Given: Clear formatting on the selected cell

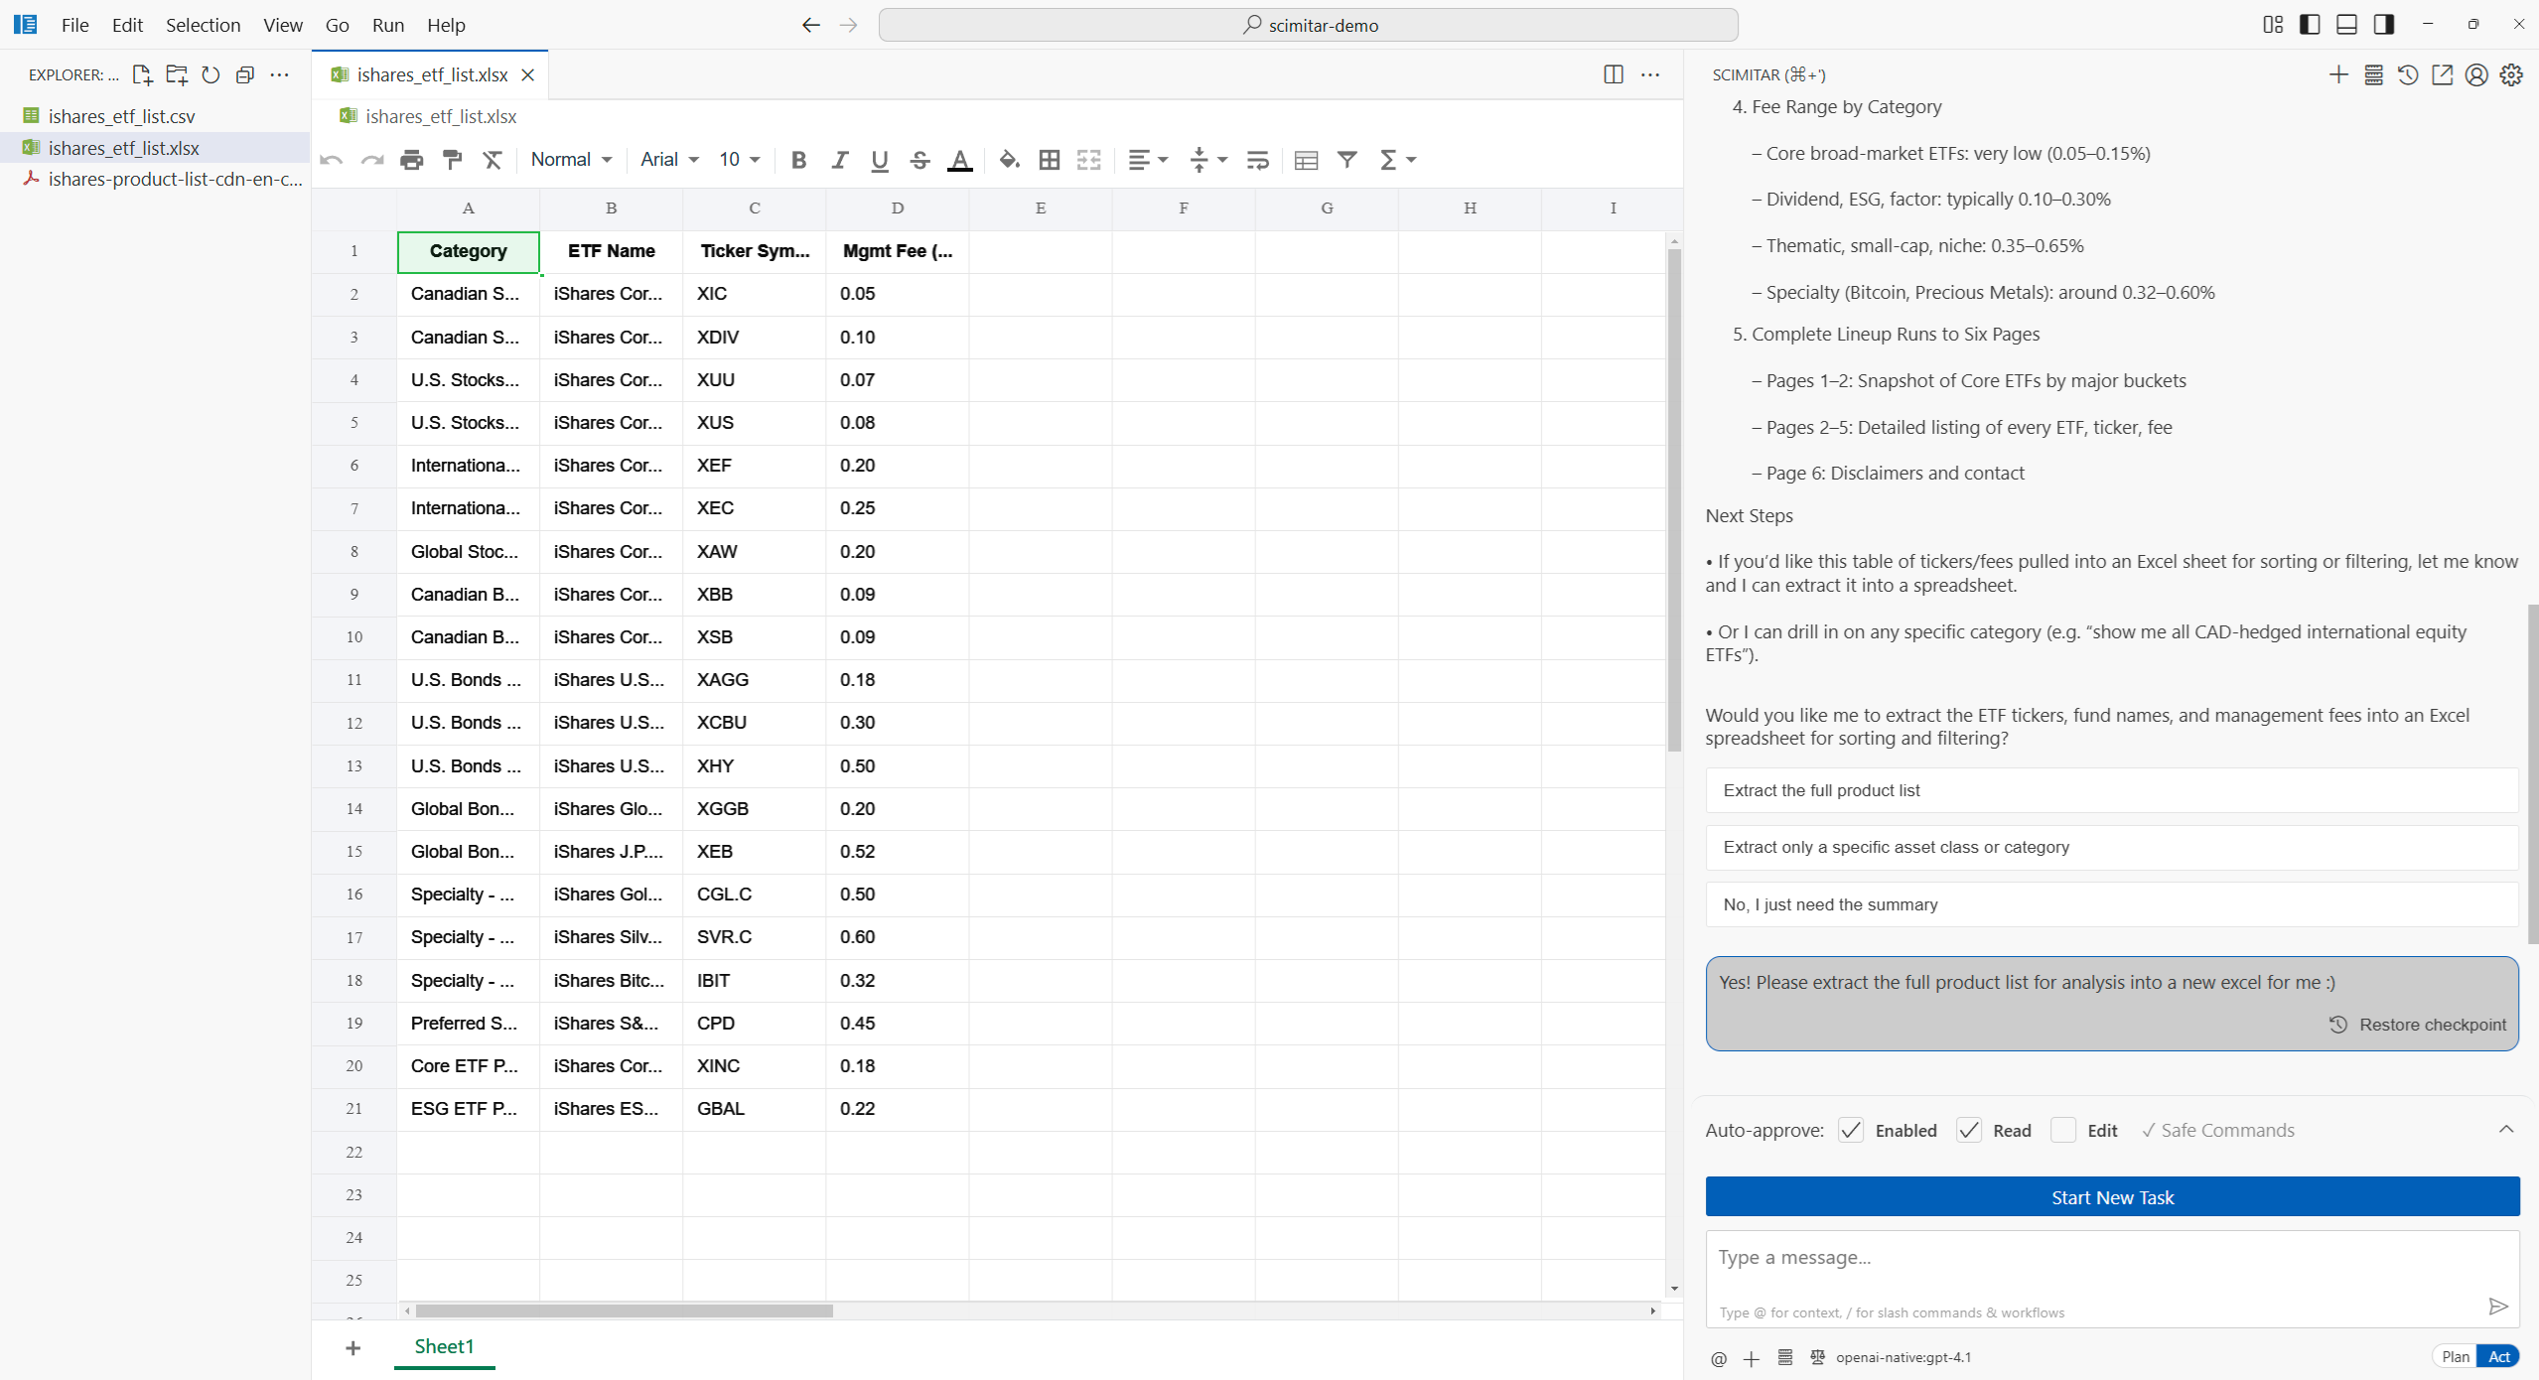Looking at the screenshot, I should click(493, 160).
